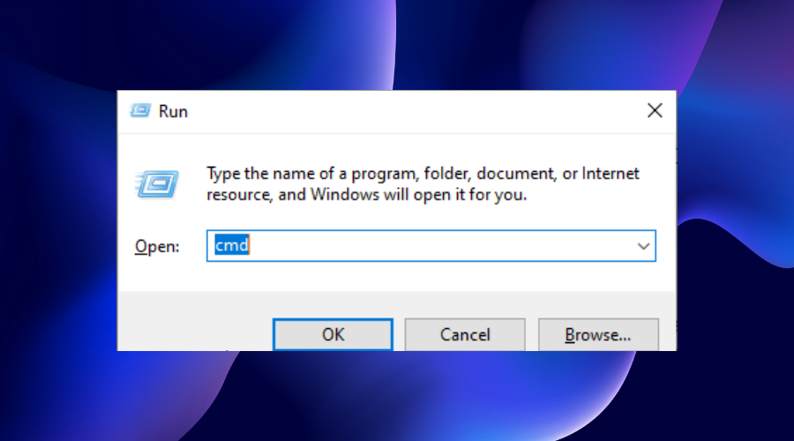
Task: Click the "Open:" label
Action: click(157, 247)
